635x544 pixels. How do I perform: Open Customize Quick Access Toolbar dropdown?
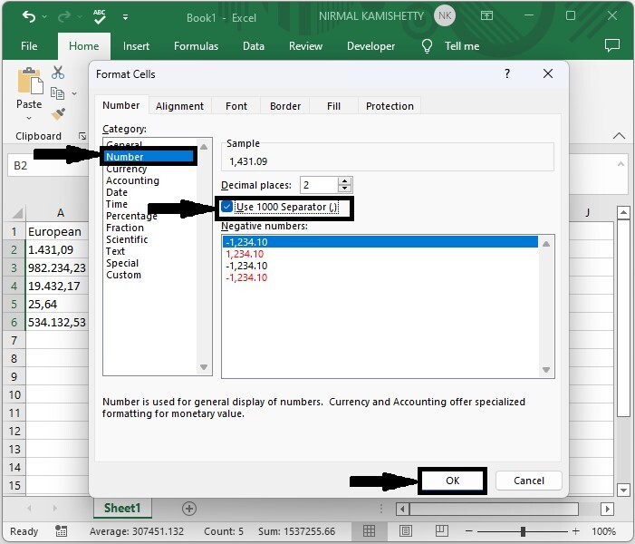124,16
